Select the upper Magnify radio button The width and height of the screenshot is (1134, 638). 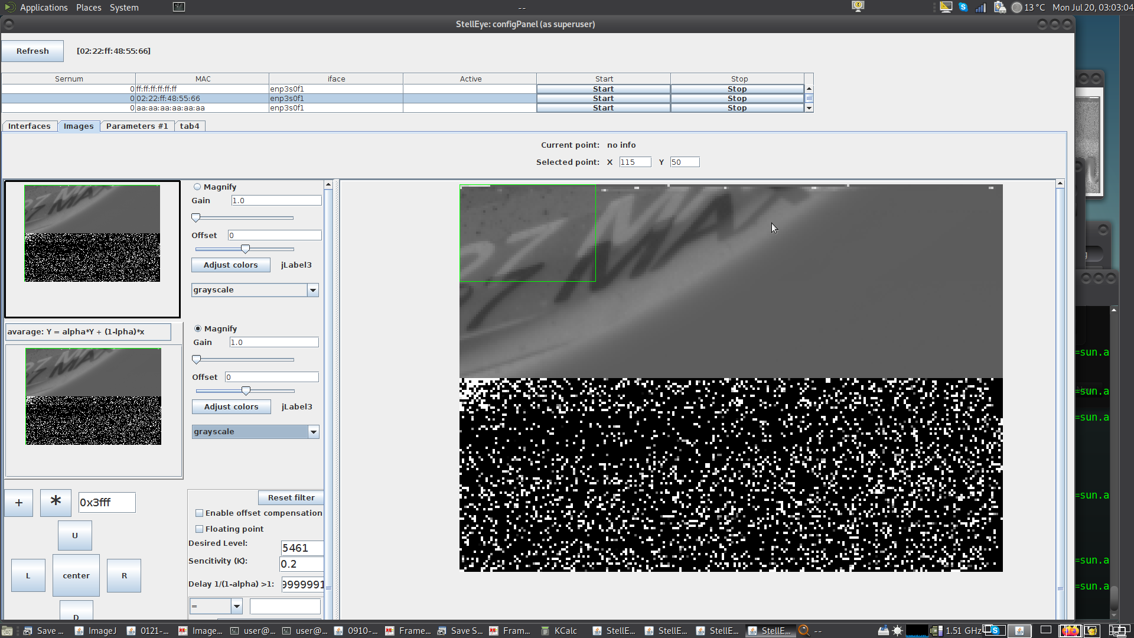tap(197, 187)
